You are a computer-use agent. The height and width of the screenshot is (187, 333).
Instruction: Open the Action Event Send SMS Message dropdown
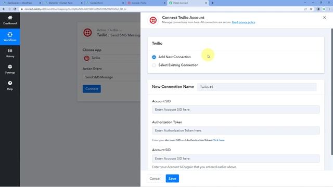[x=111, y=77]
